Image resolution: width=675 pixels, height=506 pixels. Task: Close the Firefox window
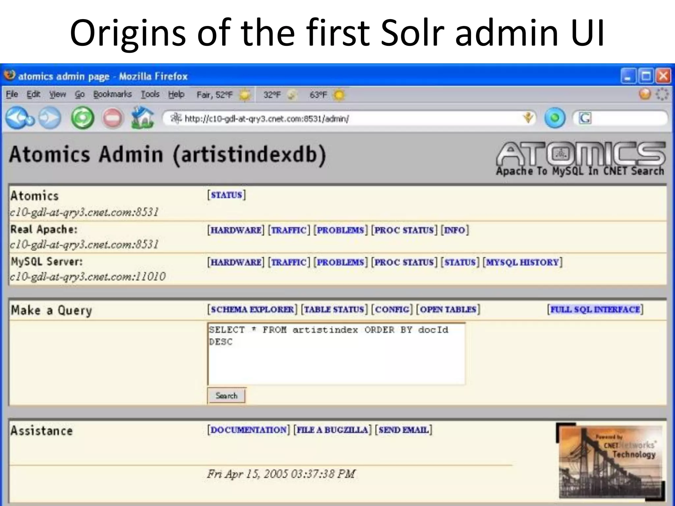pos(663,76)
